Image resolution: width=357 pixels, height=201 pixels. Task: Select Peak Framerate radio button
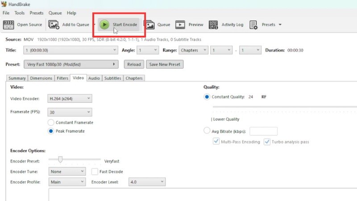tap(51, 131)
